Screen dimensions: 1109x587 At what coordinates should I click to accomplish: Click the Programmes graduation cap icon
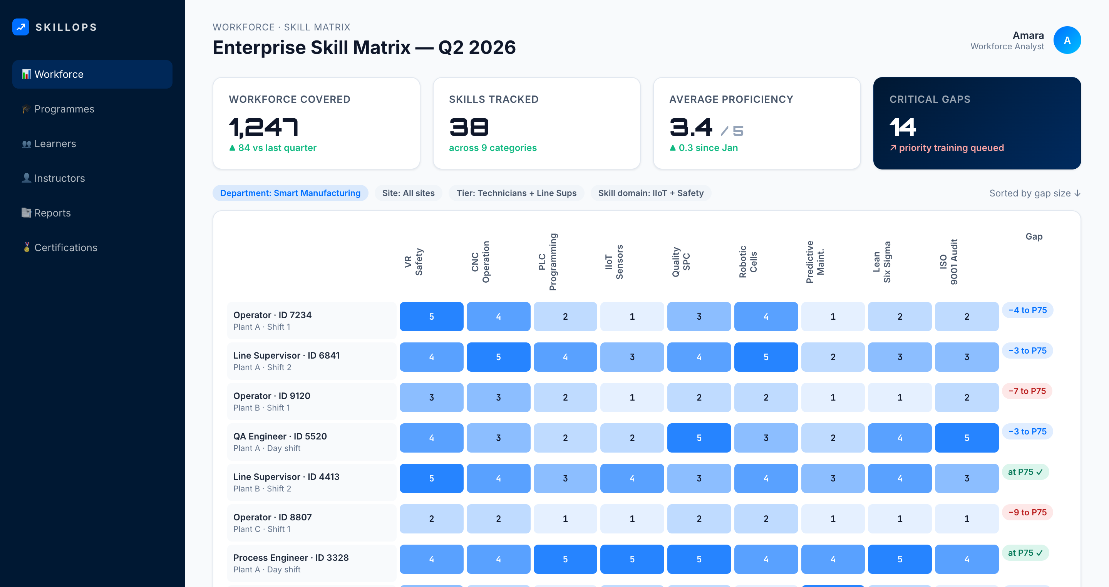click(26, 109)
